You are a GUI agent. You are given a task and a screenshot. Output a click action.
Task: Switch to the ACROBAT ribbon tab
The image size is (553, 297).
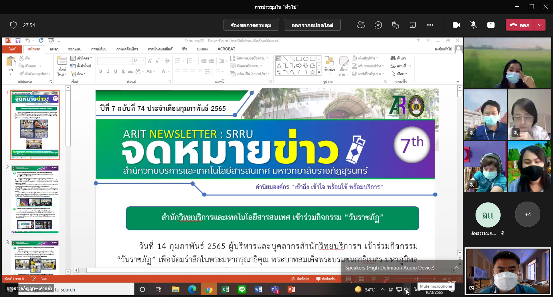coord(226,49)
